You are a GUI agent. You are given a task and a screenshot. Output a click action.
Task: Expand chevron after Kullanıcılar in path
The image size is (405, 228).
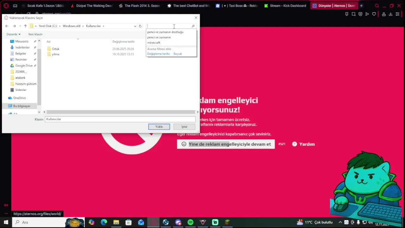click(x=103, y=26)
